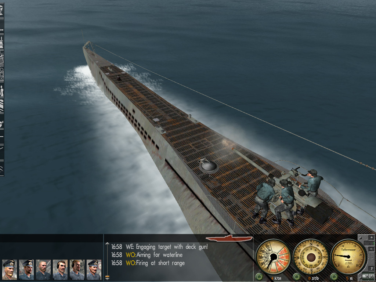
Task: Click the 16:58 clock display
Action: [x=369, y=276]
